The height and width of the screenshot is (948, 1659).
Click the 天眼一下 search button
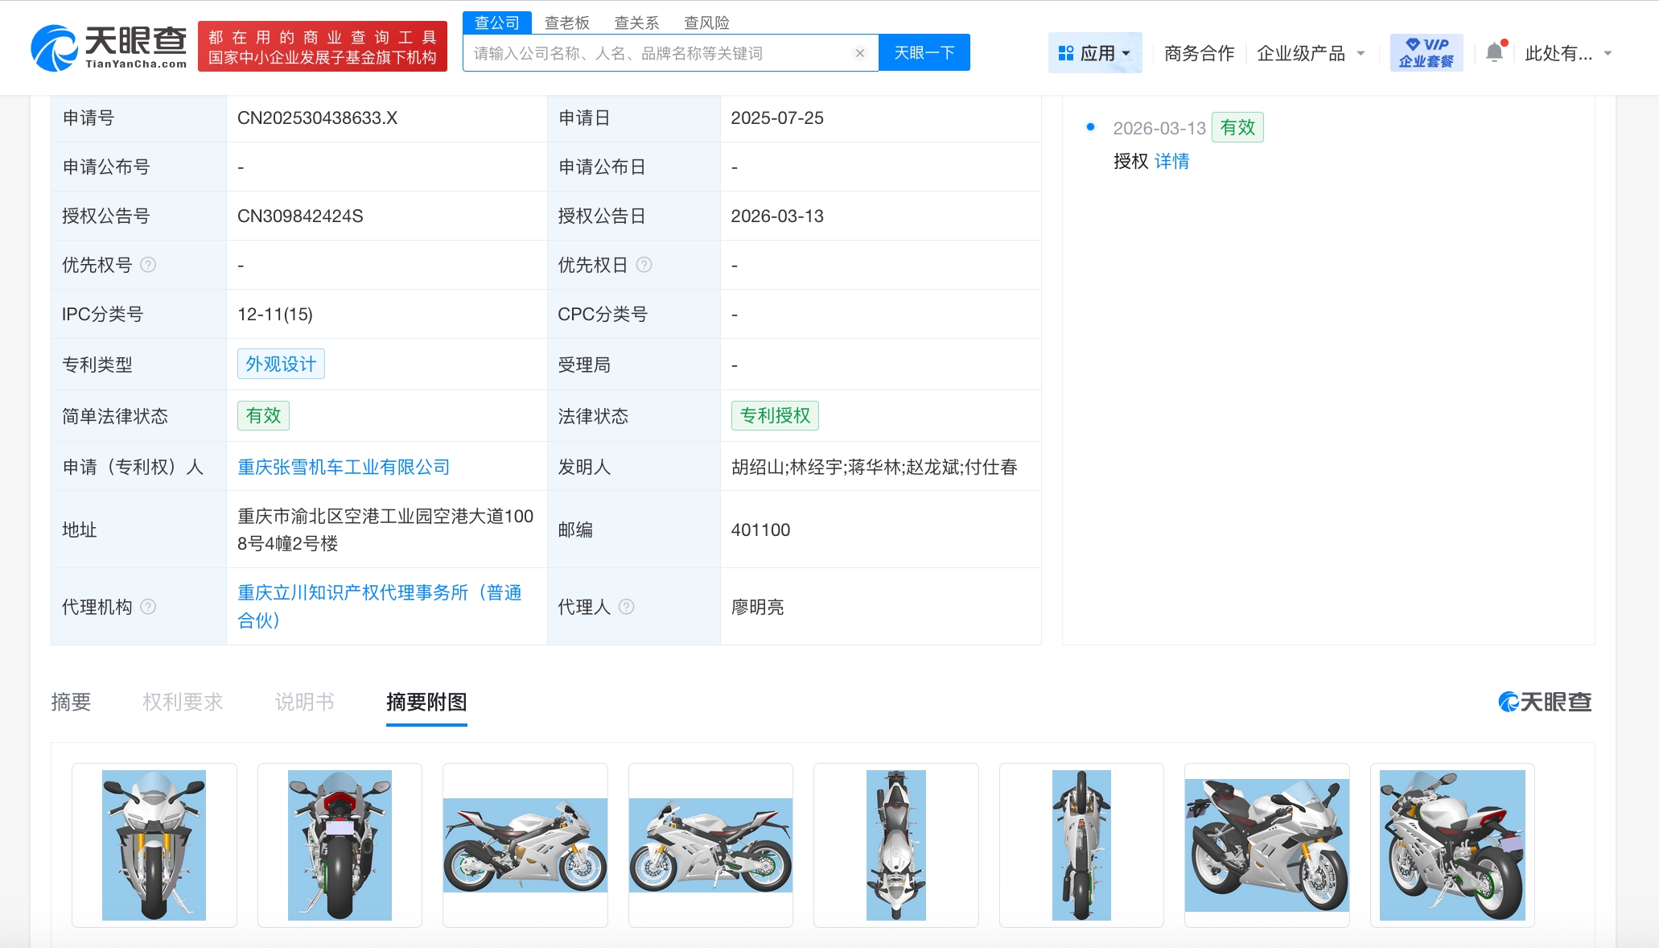(x=923, y=52)
